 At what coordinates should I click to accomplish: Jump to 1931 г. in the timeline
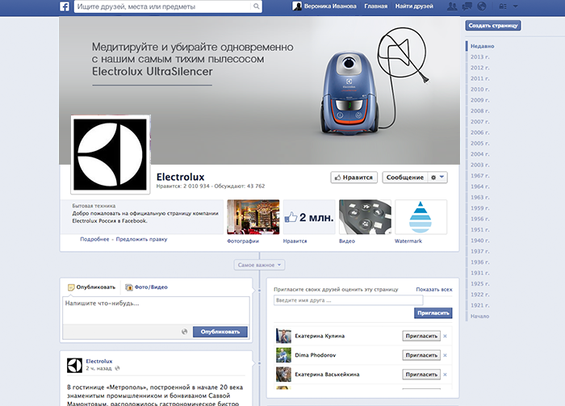coord(480,273)
